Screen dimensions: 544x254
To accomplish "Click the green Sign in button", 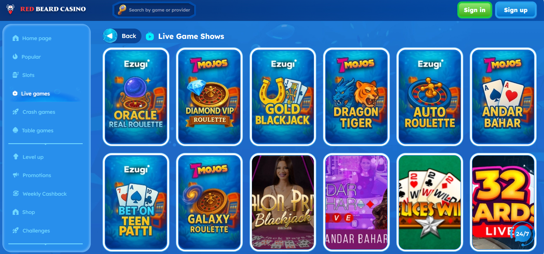I will tap(474, 10).
